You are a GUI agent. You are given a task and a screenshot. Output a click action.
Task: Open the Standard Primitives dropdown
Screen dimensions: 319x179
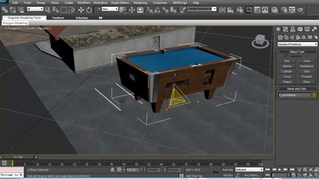pyautogui.click(x=297, y=44)
